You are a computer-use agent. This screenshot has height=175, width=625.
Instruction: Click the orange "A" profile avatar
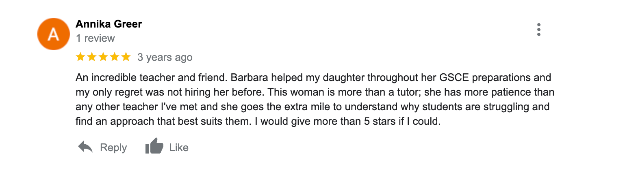click(x=54, y=34)
